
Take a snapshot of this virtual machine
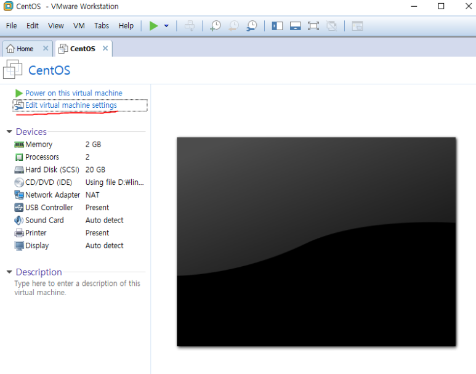pyautogui.click(x=216, y=26)
